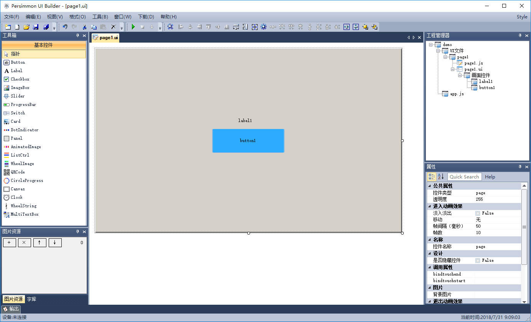Click the Open folder icon
The width and height of the screenshot is (531, 322).
(26, 27)
